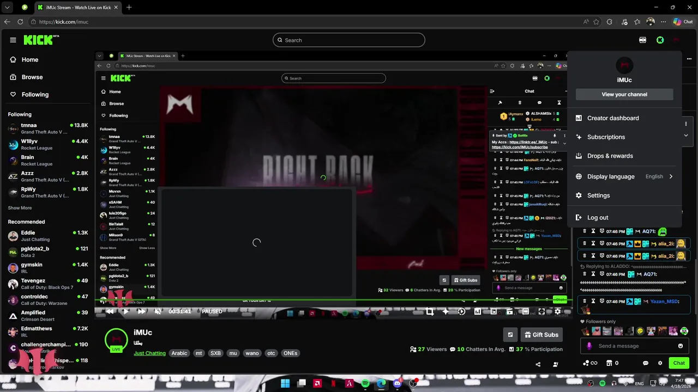This screenshot has width=698, height=392.
Task: Log out from profile menu
Action: 624,218
